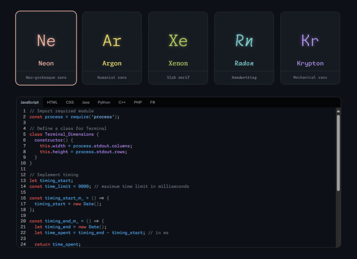The height and width of the screenshot is (259, 357).
Task: Switch to the C++ tab
Action: tap(122, 102)
